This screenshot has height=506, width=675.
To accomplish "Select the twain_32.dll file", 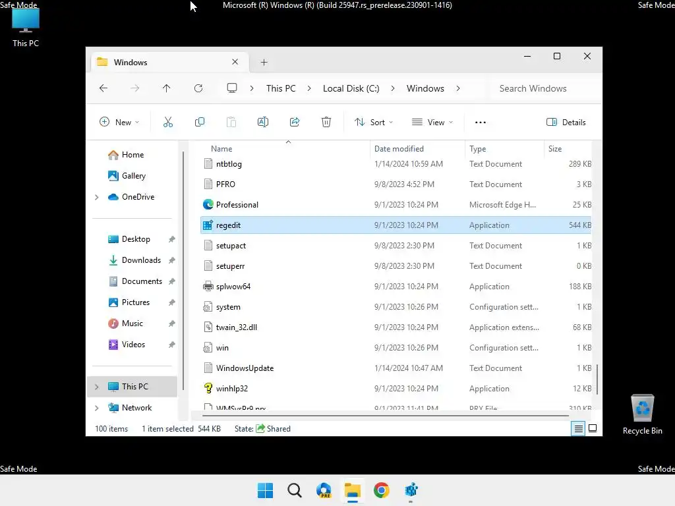I will point(396,327).
